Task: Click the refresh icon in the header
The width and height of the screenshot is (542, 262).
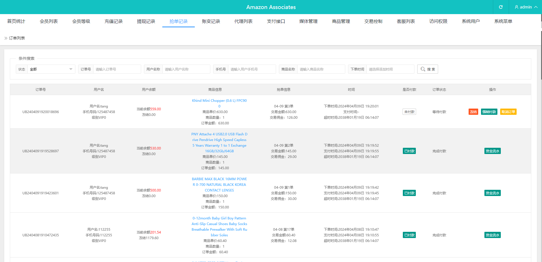Action: tap(501, 7)
